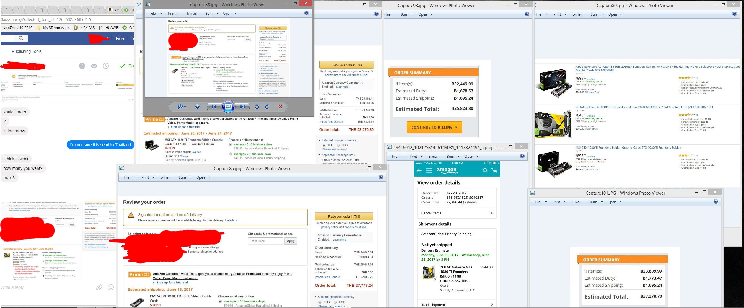Click E-mail in the Capture88 window
This screenshot has height=308, width=744.
(x=192, y=13)
